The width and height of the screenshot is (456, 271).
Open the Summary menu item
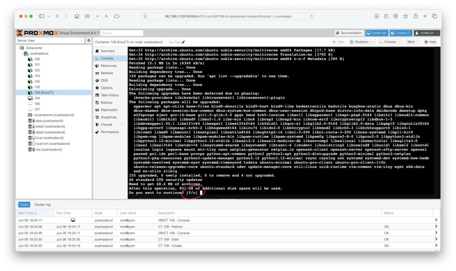click(108, 51)
